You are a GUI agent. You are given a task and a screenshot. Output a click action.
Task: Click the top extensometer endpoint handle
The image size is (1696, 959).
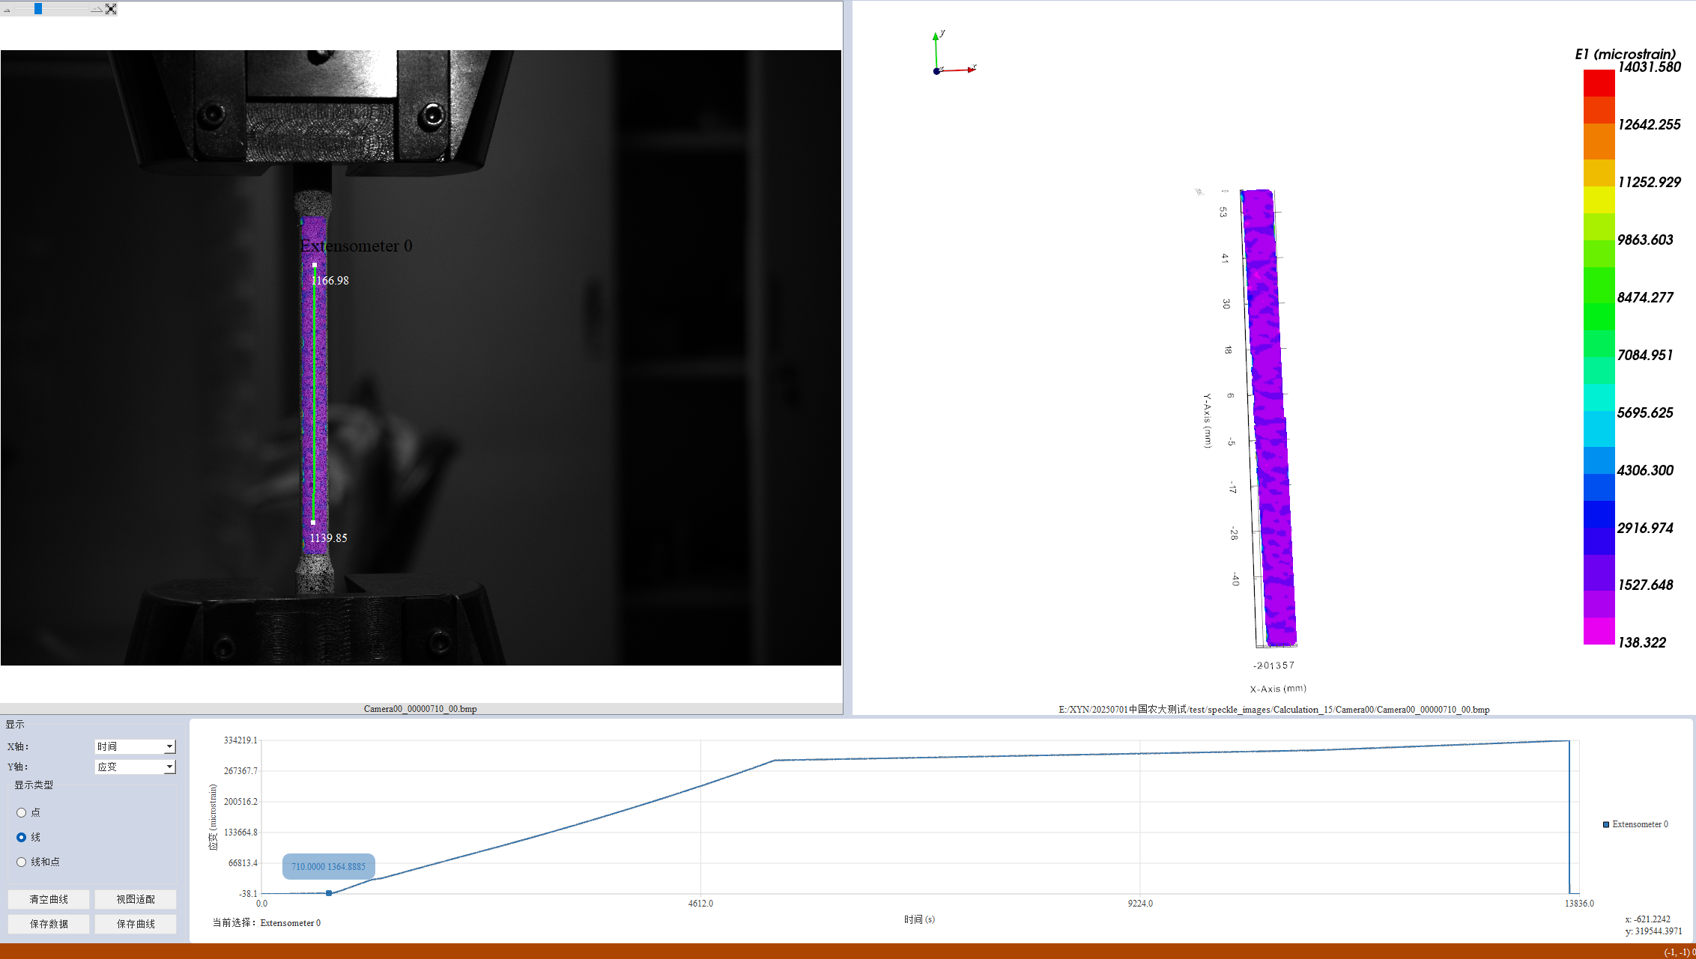coord(315,264)
